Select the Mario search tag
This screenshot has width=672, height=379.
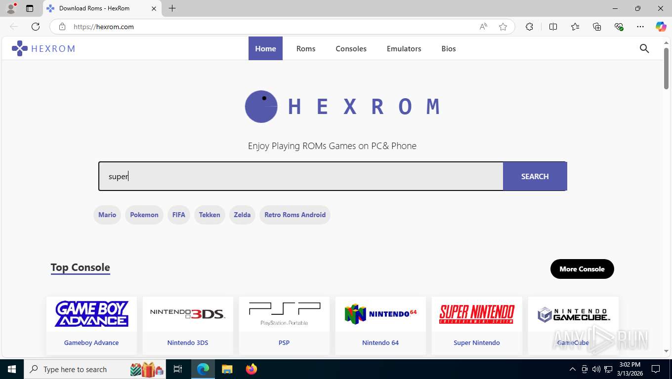(x=107, y=215)
